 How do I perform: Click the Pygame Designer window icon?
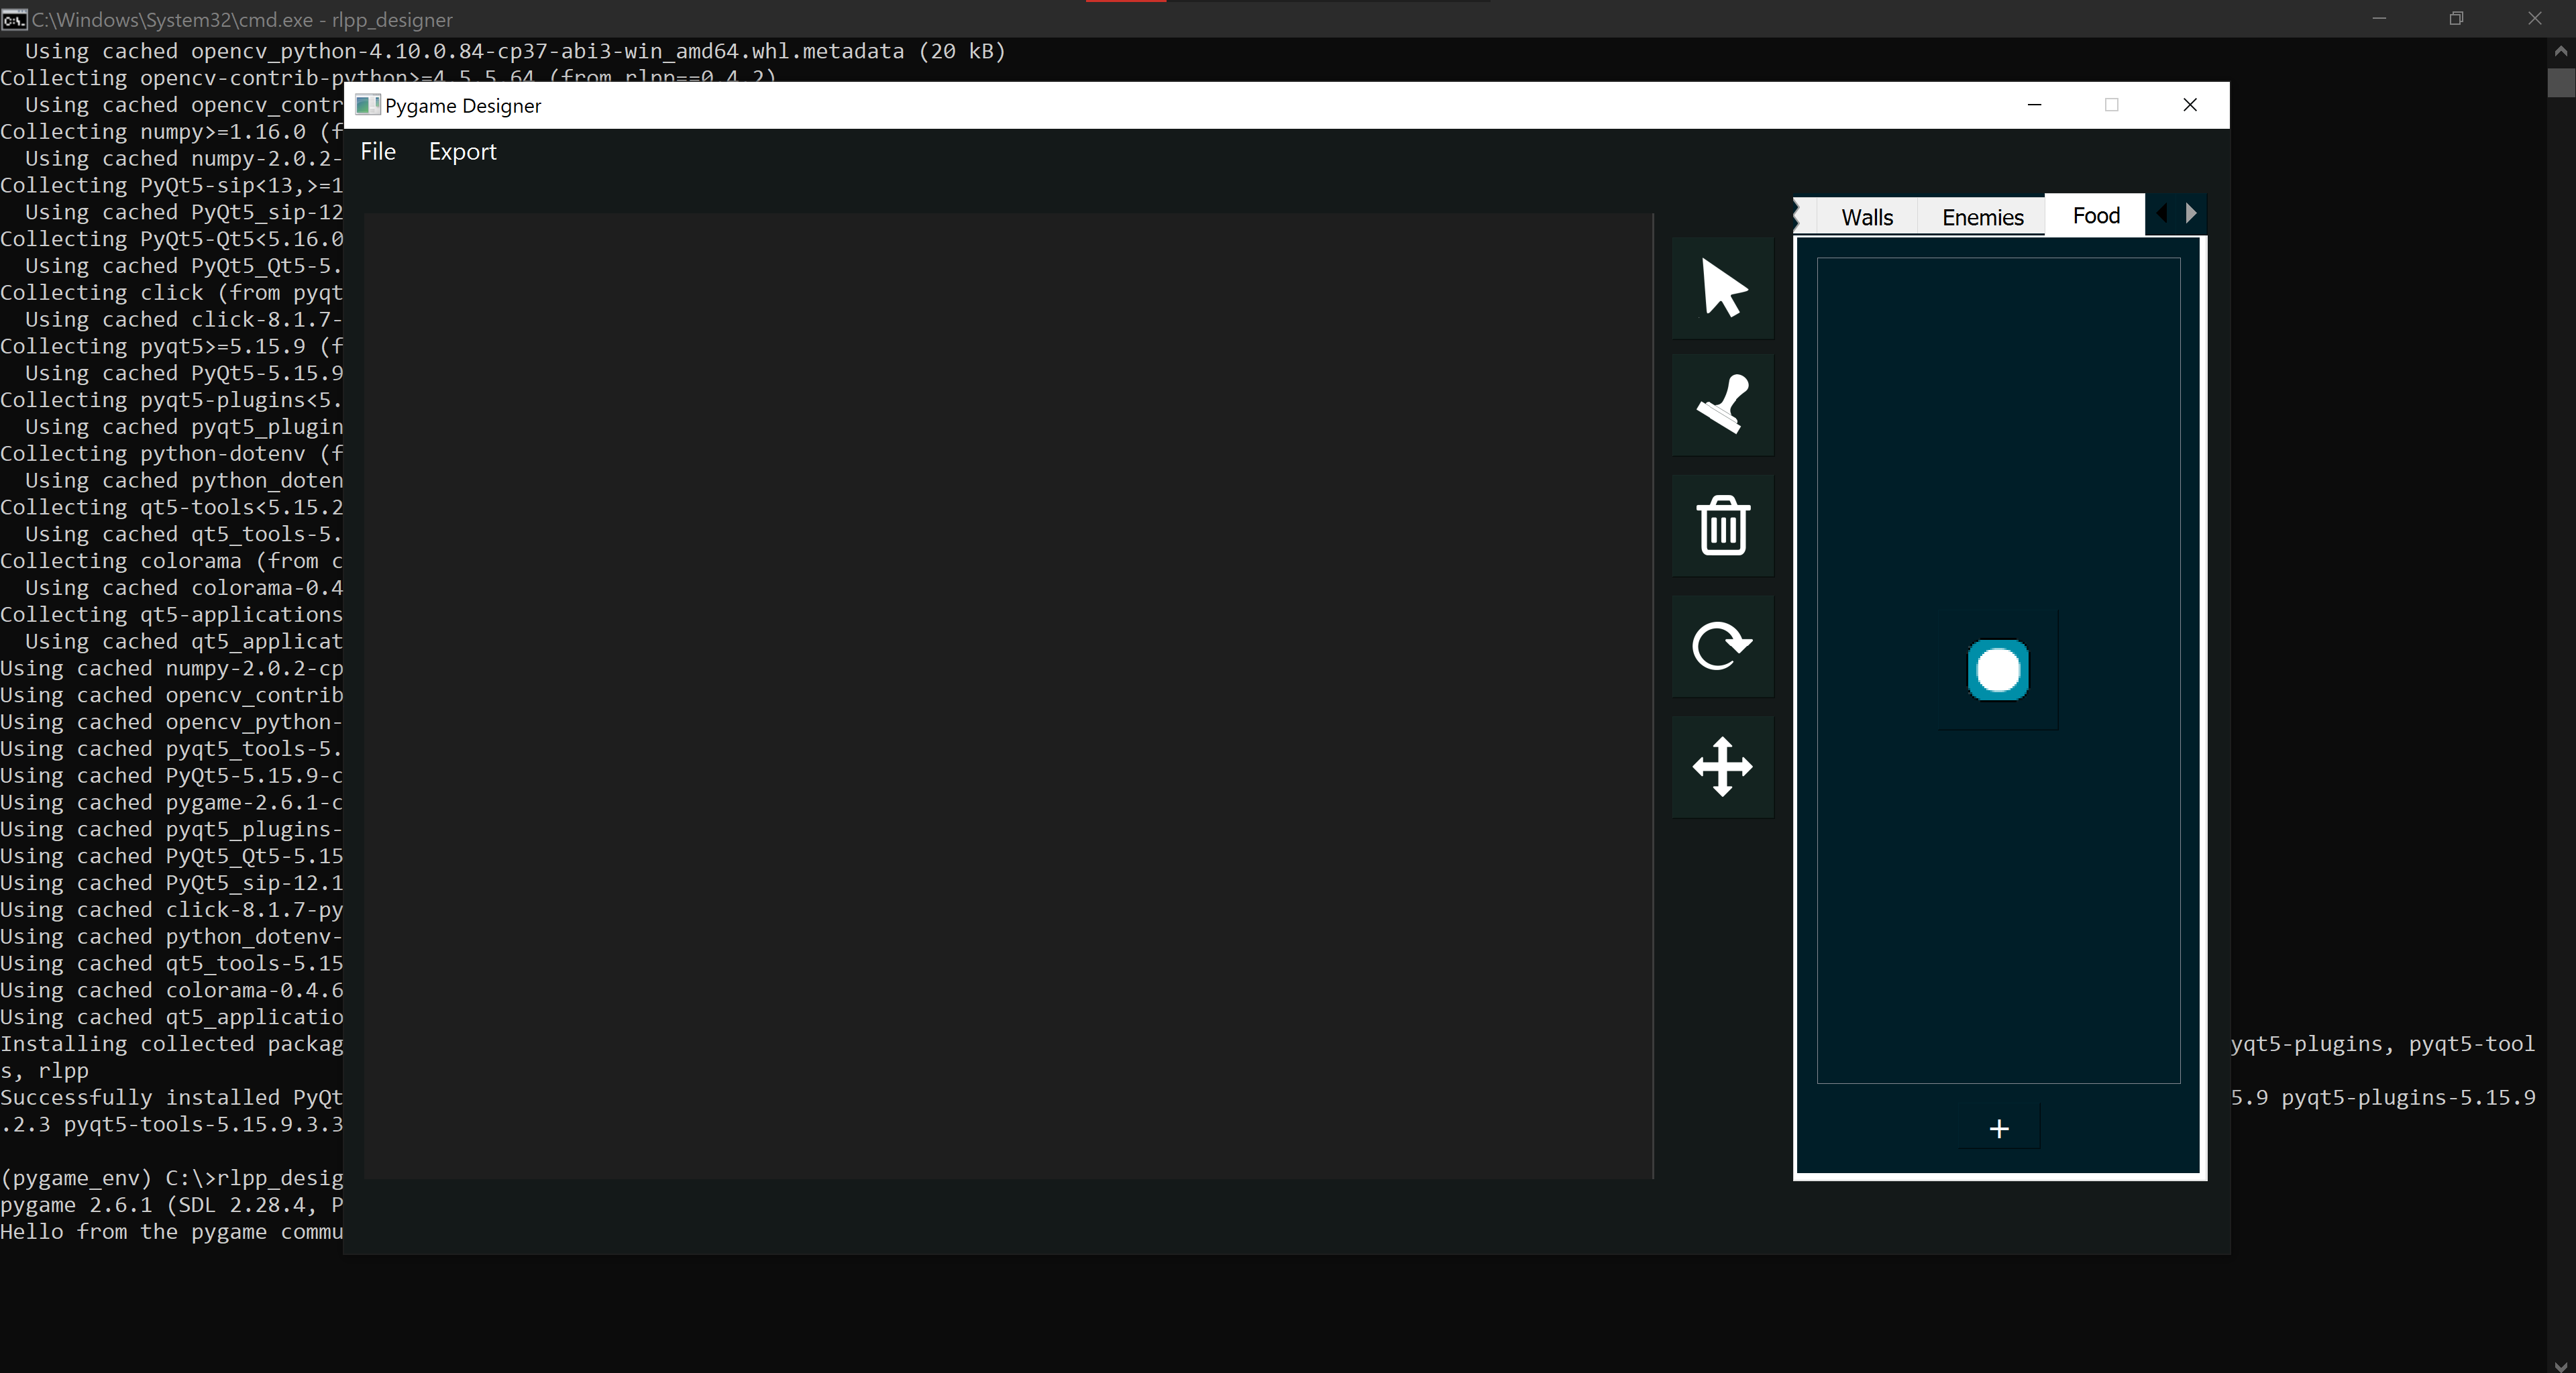click(368, 105)
